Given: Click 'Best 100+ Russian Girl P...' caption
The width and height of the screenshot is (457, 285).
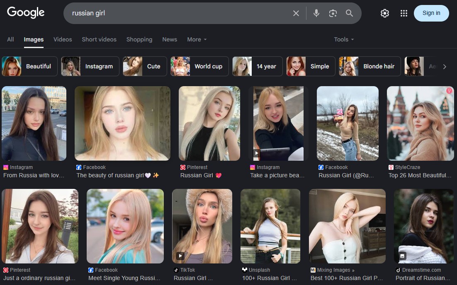Looking at the screenshot, I should coord(347,278).
